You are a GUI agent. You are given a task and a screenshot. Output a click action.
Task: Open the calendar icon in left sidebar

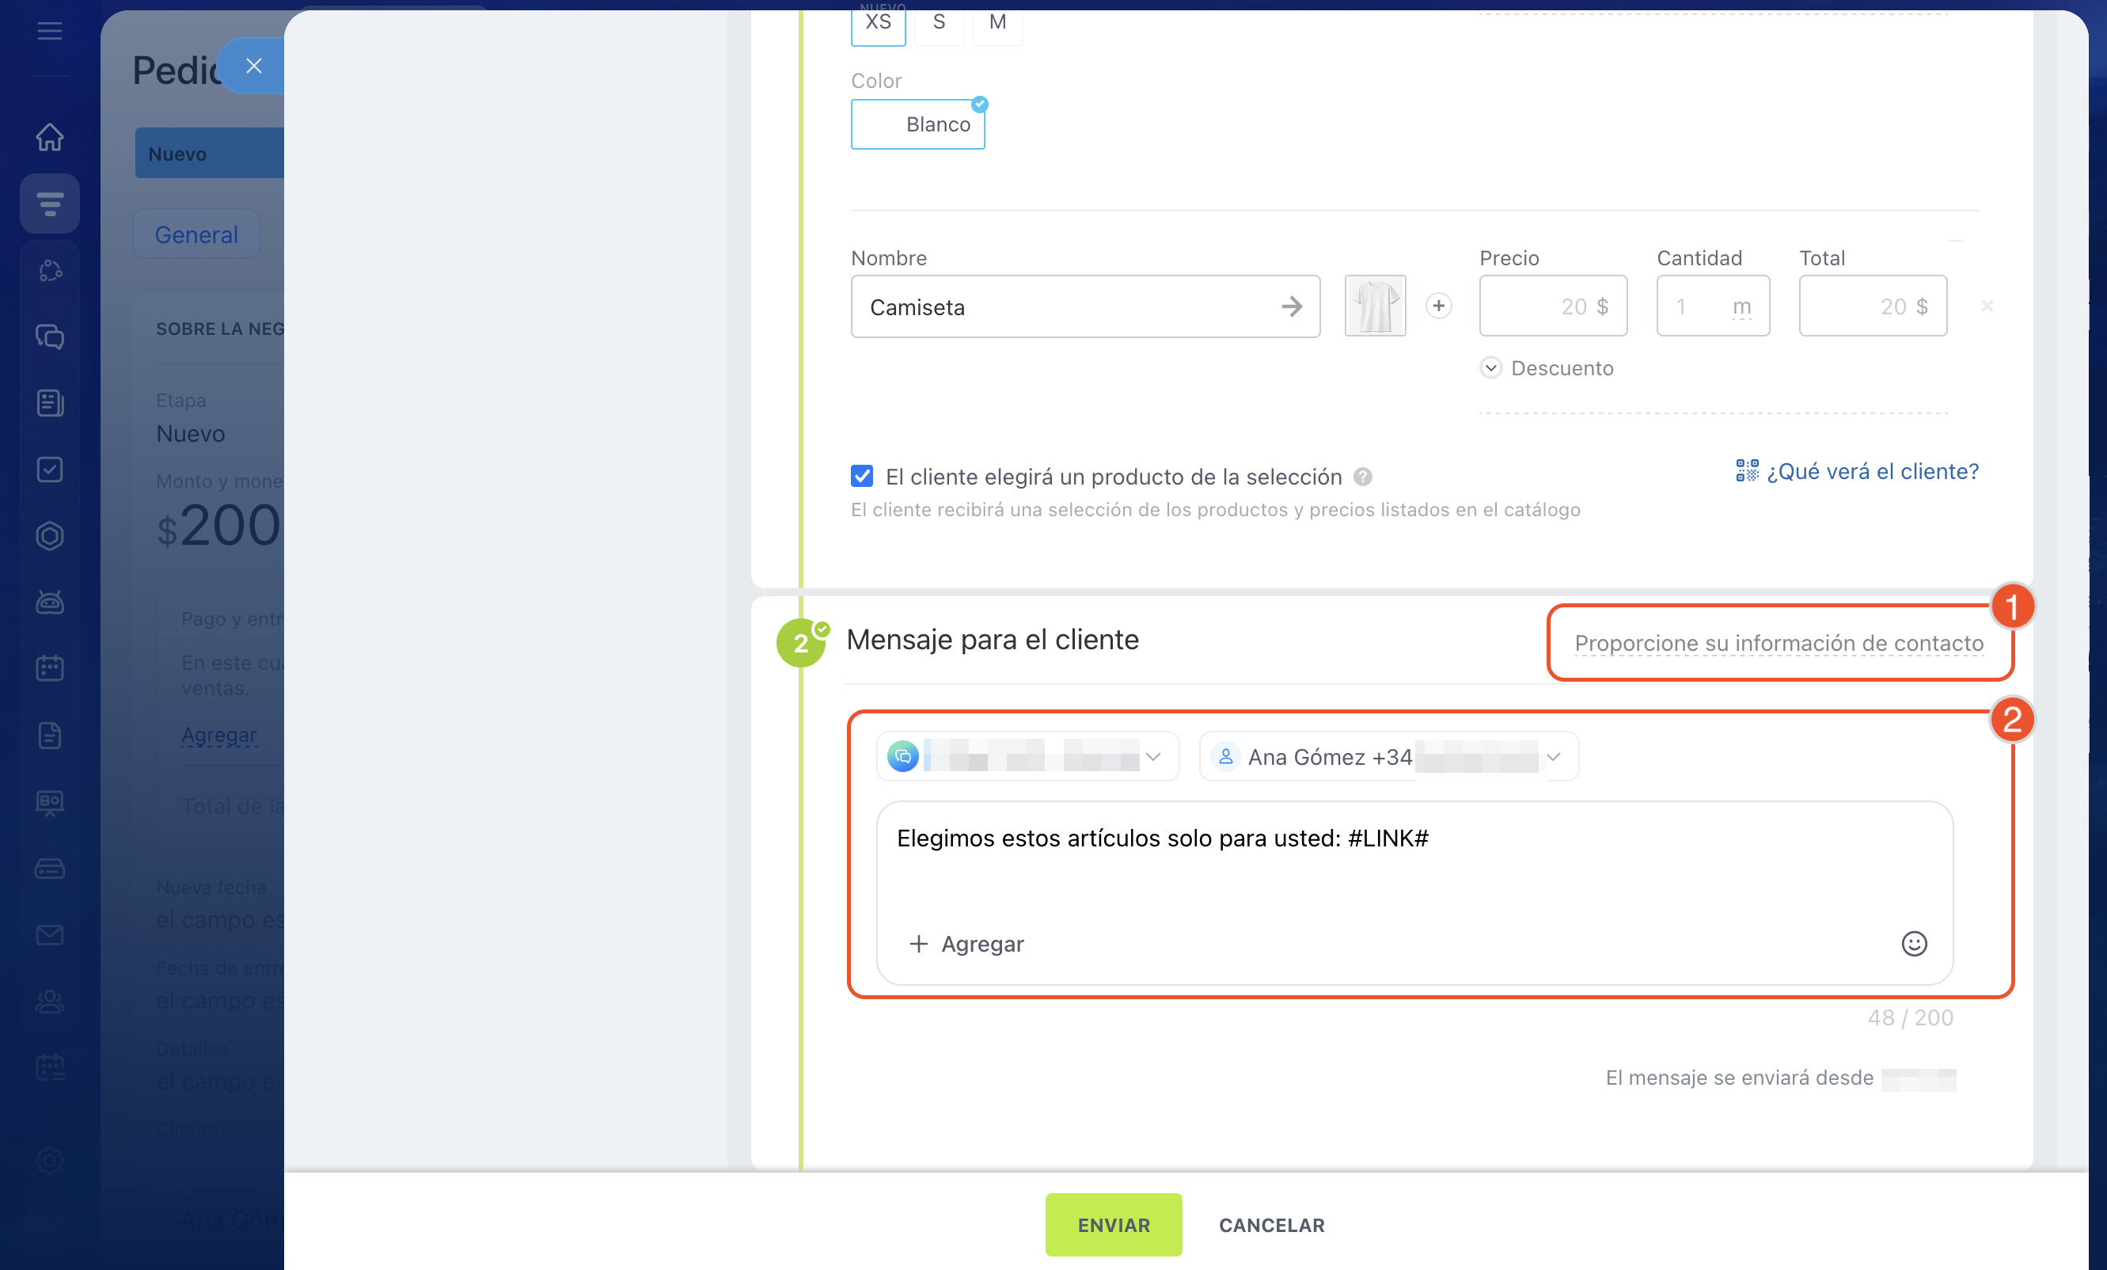pos(50,668)
